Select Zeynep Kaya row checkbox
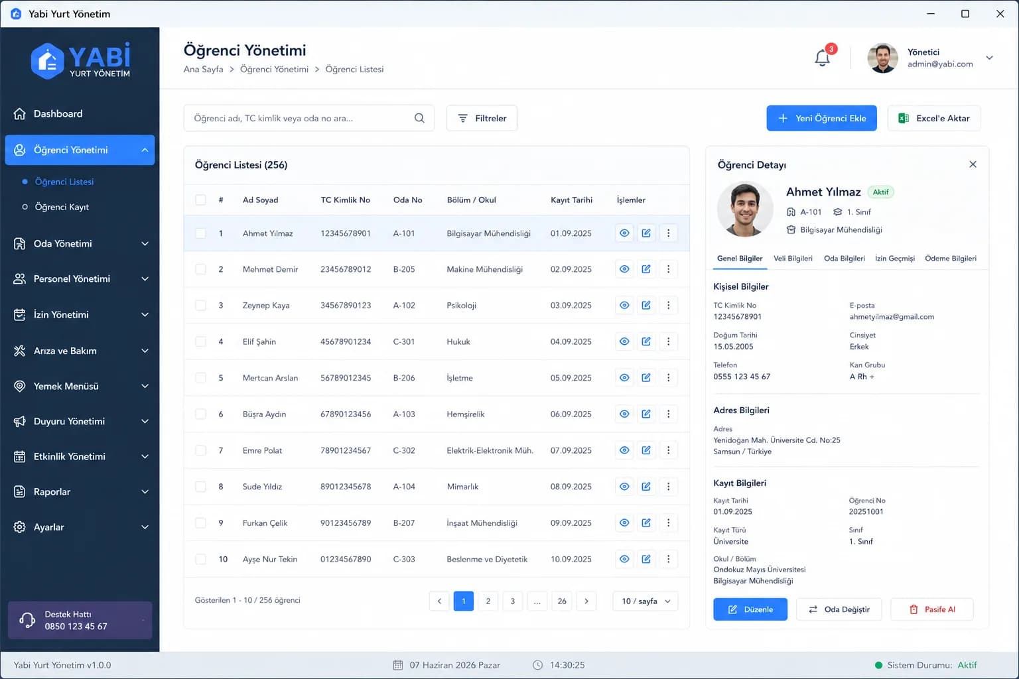Screen dimensions: 1019x679 (200, 306)
